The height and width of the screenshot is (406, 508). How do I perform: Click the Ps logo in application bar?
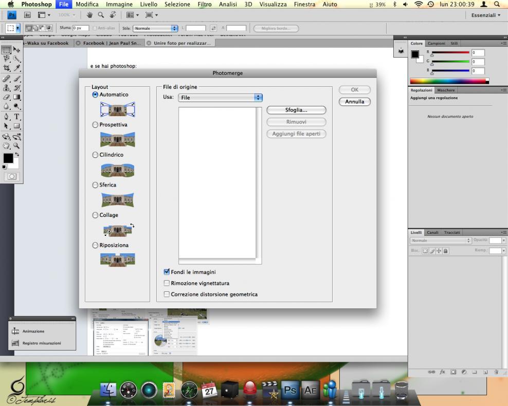click(12, 15)
